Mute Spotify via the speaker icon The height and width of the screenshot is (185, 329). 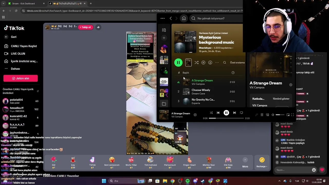(x=273, y=115)
